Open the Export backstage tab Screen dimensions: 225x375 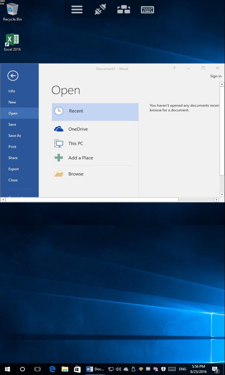point(19,169)
